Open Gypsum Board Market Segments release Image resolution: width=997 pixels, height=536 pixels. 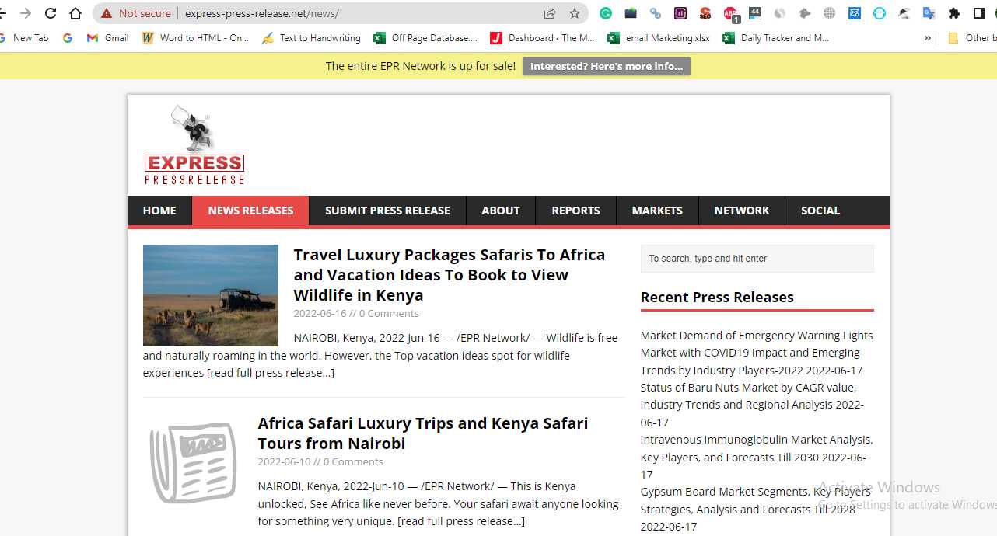point(756,509)
